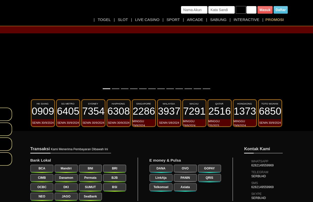The image size is (313, 202).
Task: Select the second carousel slide indicator
Action: (116, 89)
